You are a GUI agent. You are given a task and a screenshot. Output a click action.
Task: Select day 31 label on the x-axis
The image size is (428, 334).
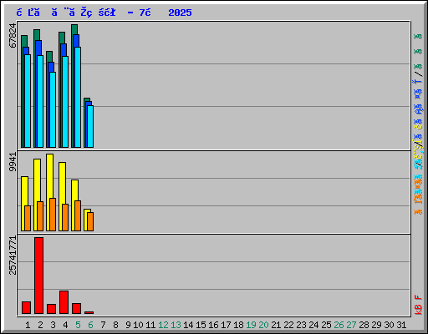tap(401, 325)
